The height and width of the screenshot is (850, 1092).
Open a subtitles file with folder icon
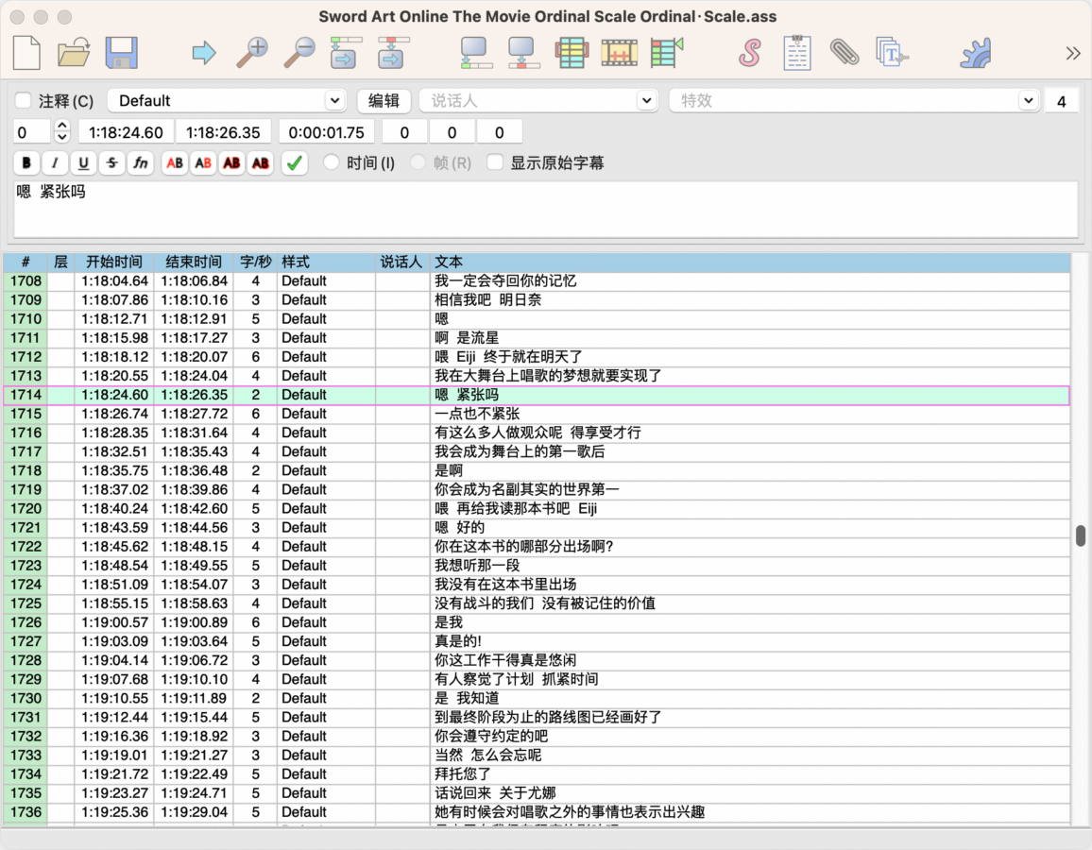(74, 53)
